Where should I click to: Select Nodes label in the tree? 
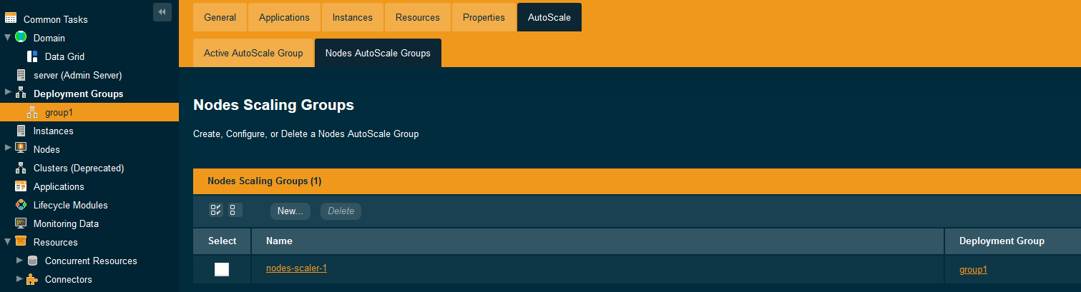click(47, 149)
